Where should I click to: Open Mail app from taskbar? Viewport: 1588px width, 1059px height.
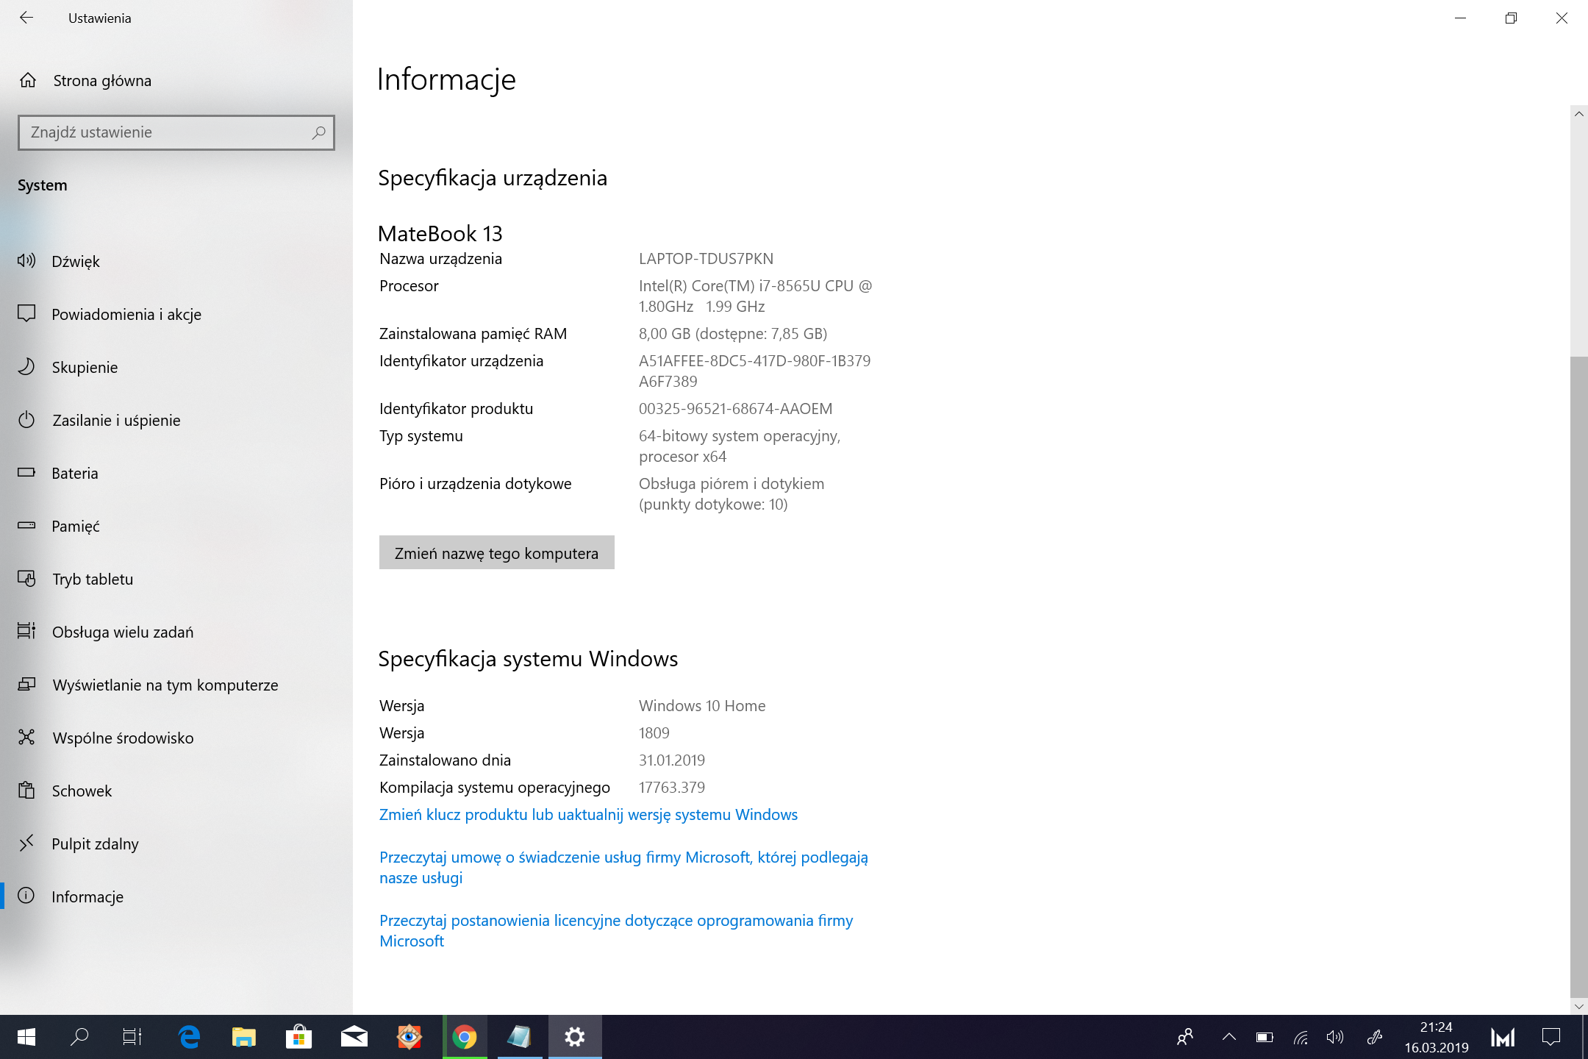click(354, 1037)
